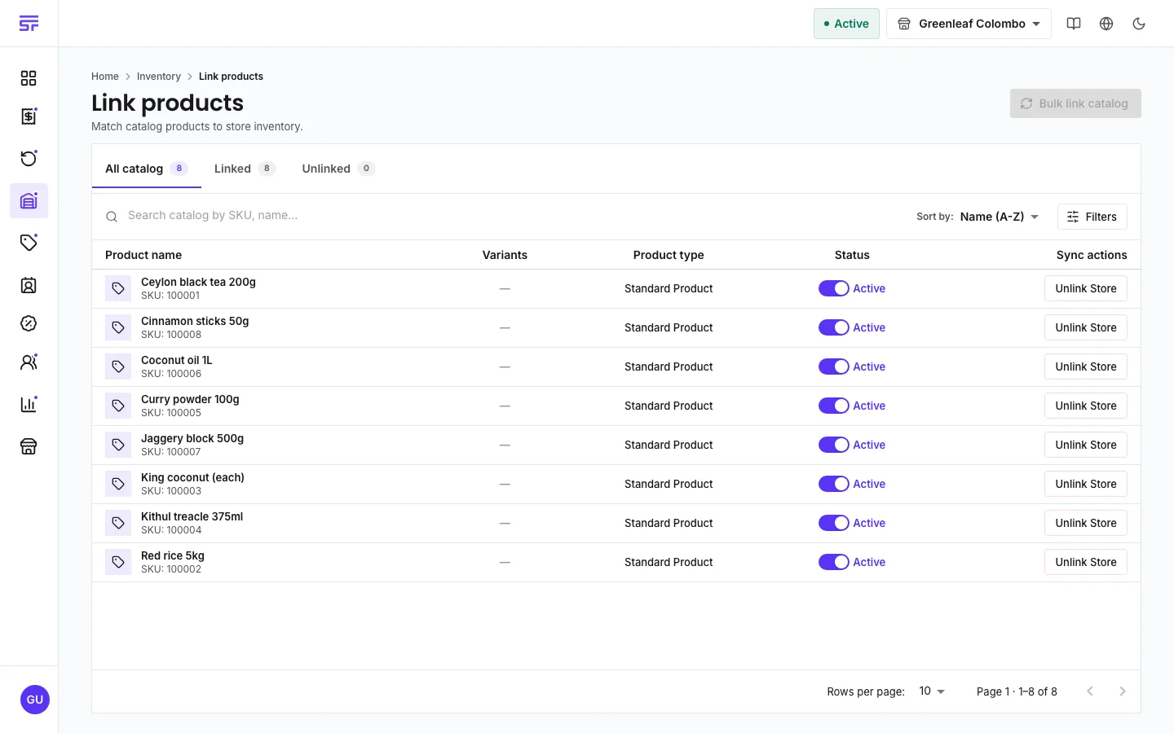Unlink Store for Ceylon black tea 200g
This screenshot has height=733, width=1174.
[x=1086, y=288]
